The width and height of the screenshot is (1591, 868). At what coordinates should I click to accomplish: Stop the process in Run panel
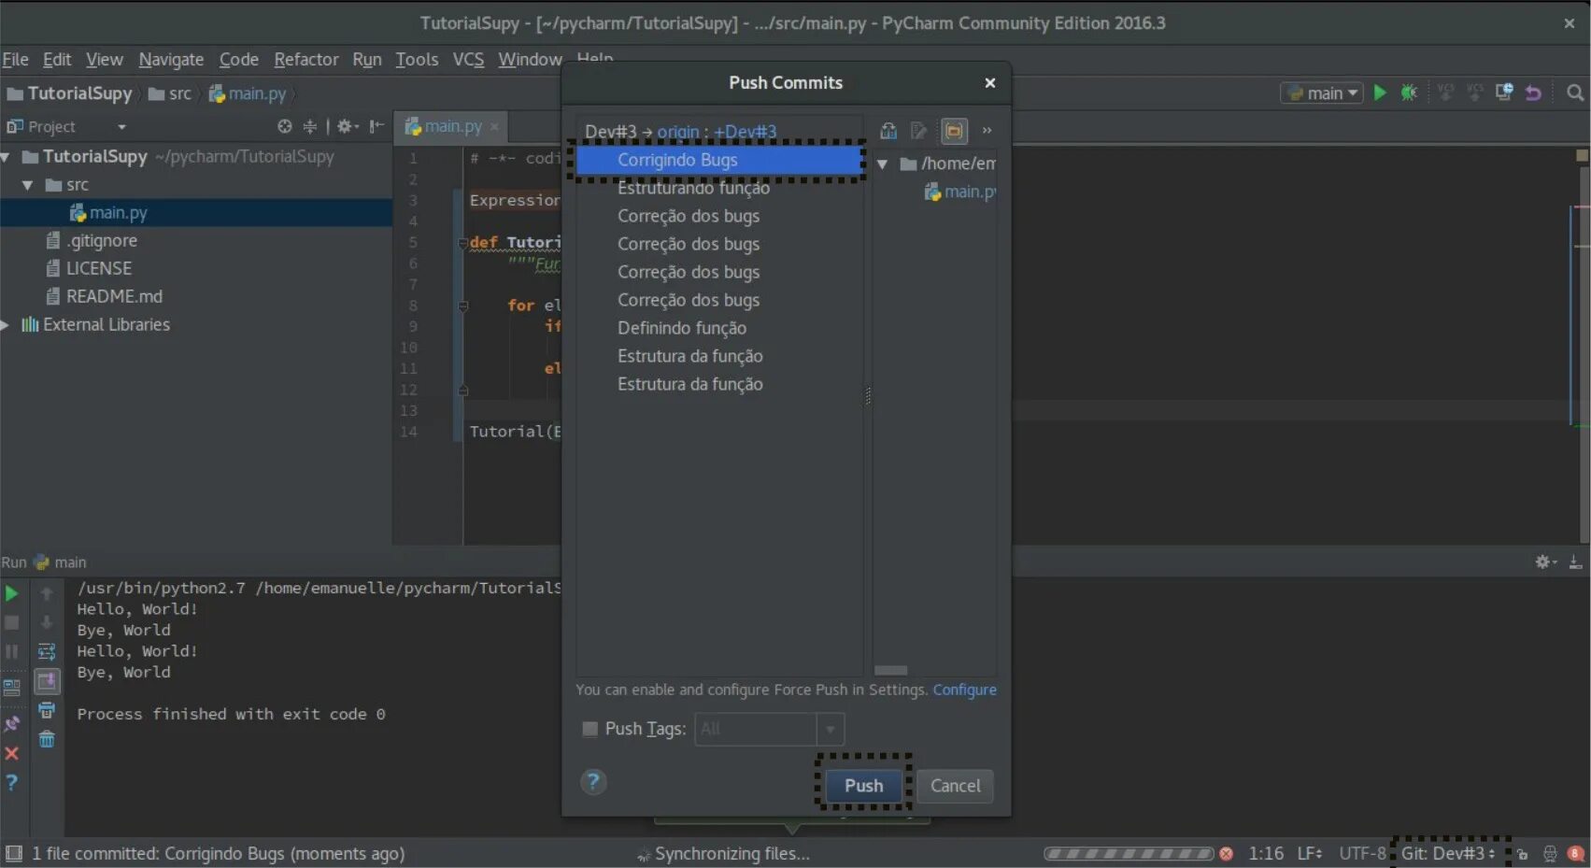tap(12, 622)
